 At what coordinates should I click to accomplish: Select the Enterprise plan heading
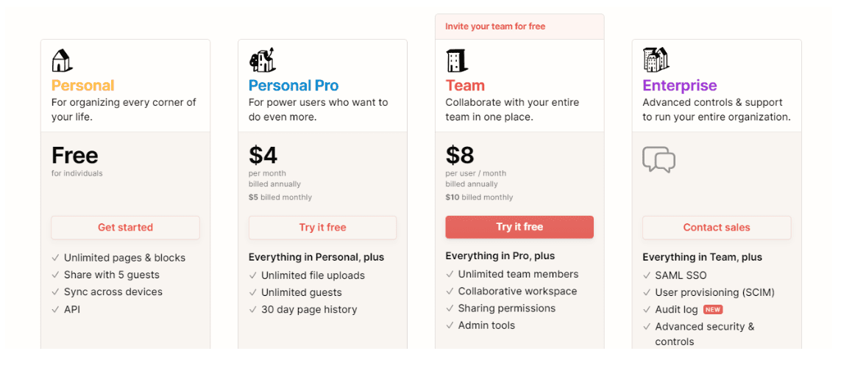(680, 86)
